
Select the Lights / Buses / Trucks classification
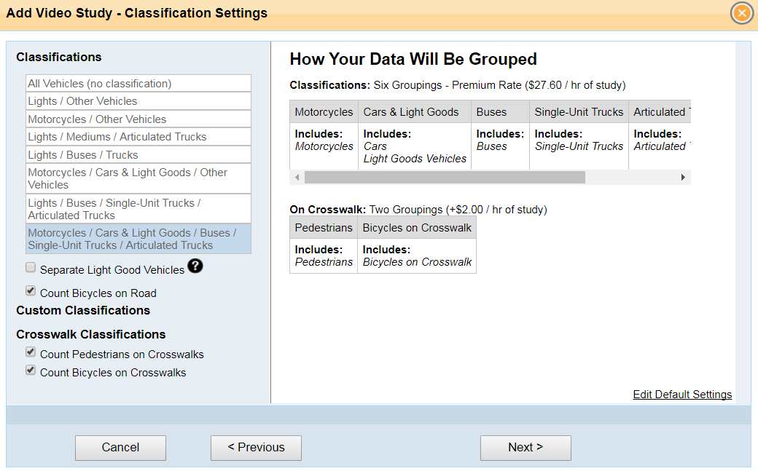(x=138, y=154)
